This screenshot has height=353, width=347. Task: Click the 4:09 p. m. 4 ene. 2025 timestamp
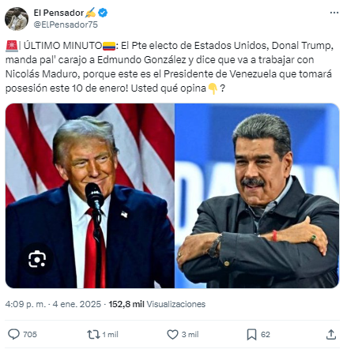(53, 304)
